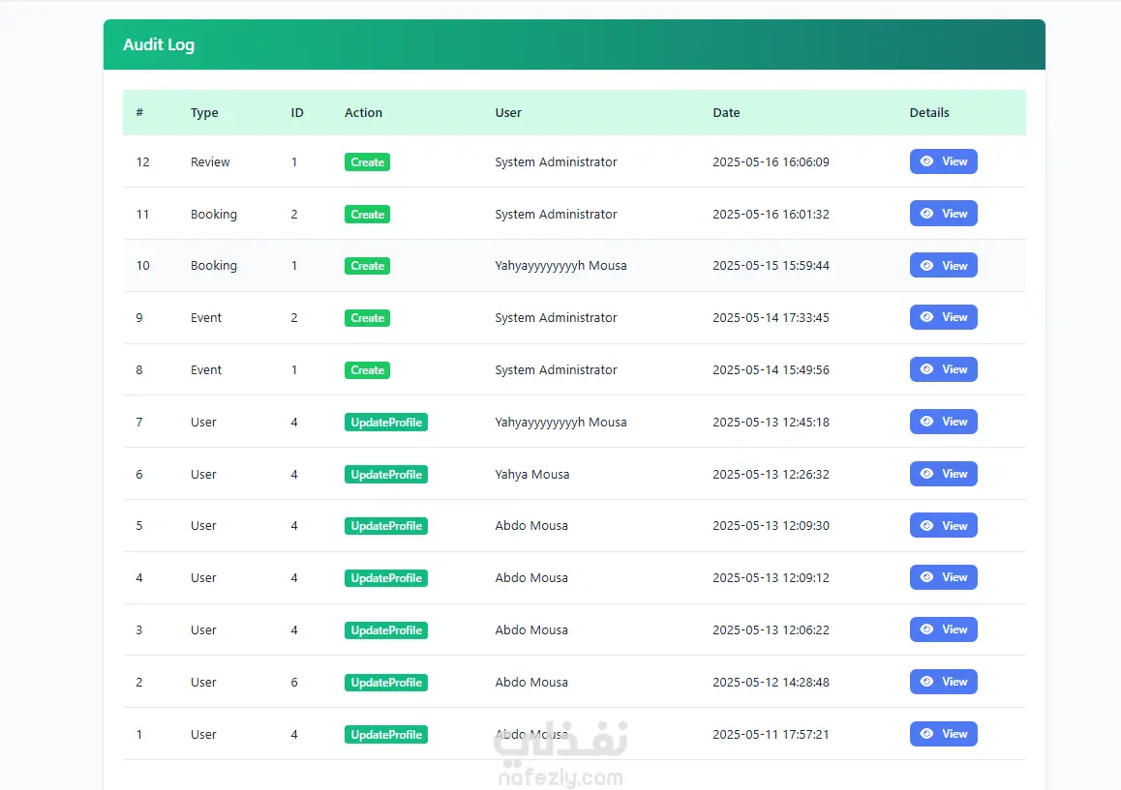View details of log entry 4
The width and height of the screenshot is (1121, 790).
click(943, 577)
